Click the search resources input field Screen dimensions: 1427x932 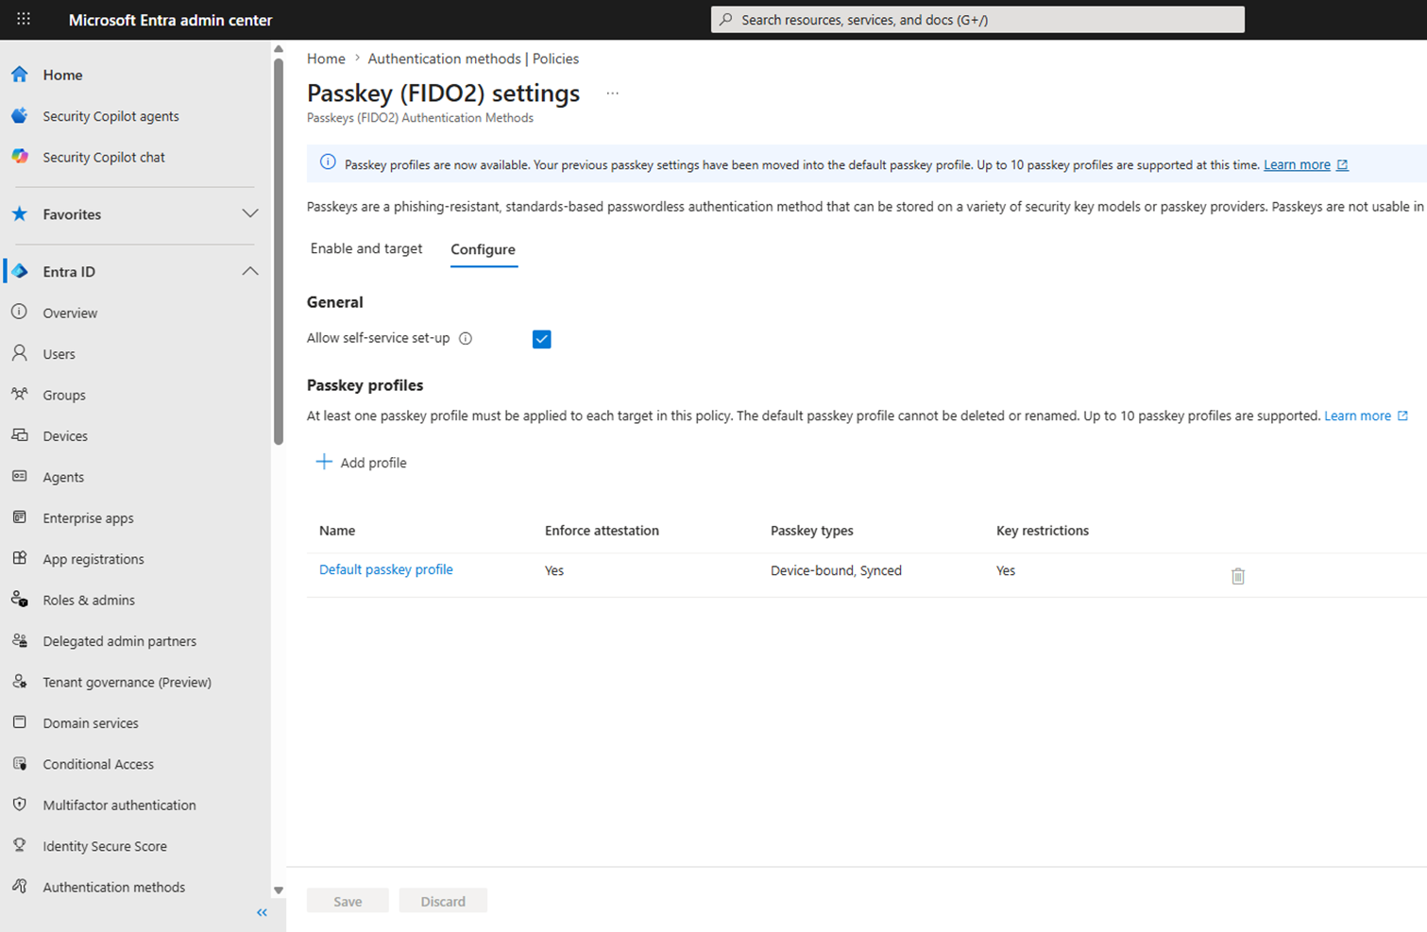(x=977, y=20)
